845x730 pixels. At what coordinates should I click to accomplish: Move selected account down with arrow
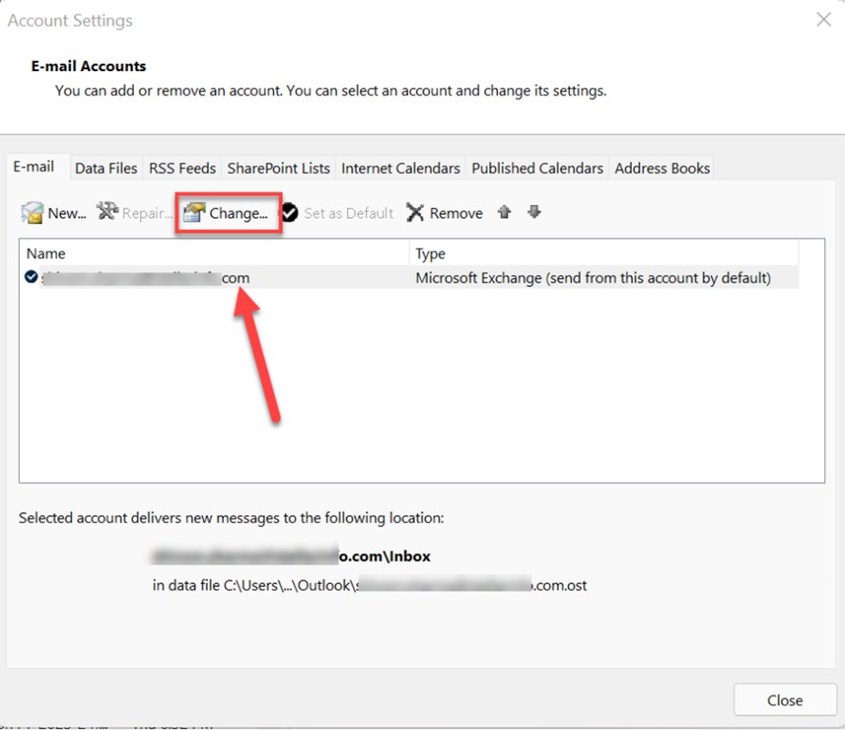coord(534,211)
